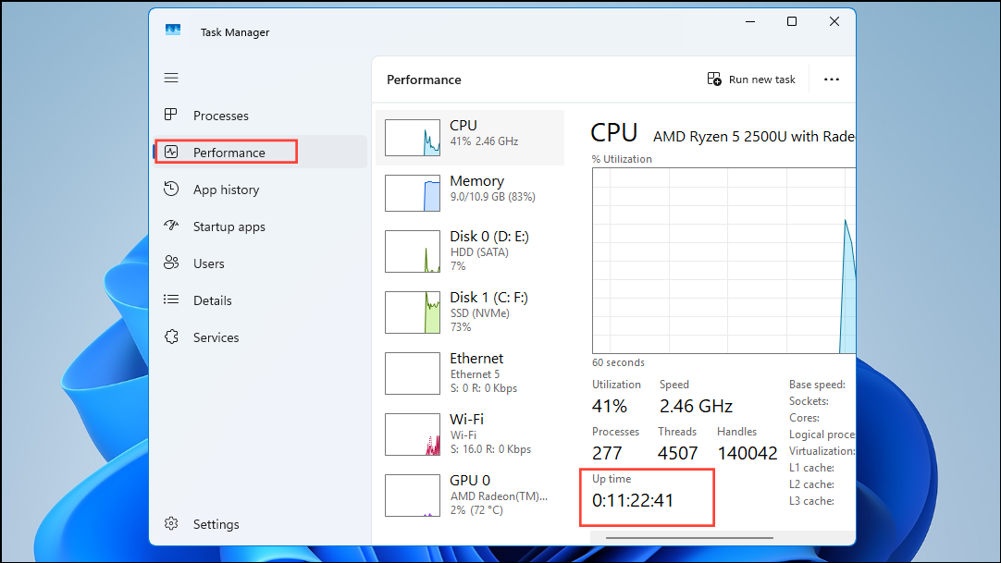Click the Base speed label
Viewport: 1001px width, 563px height.
(817, 385)
